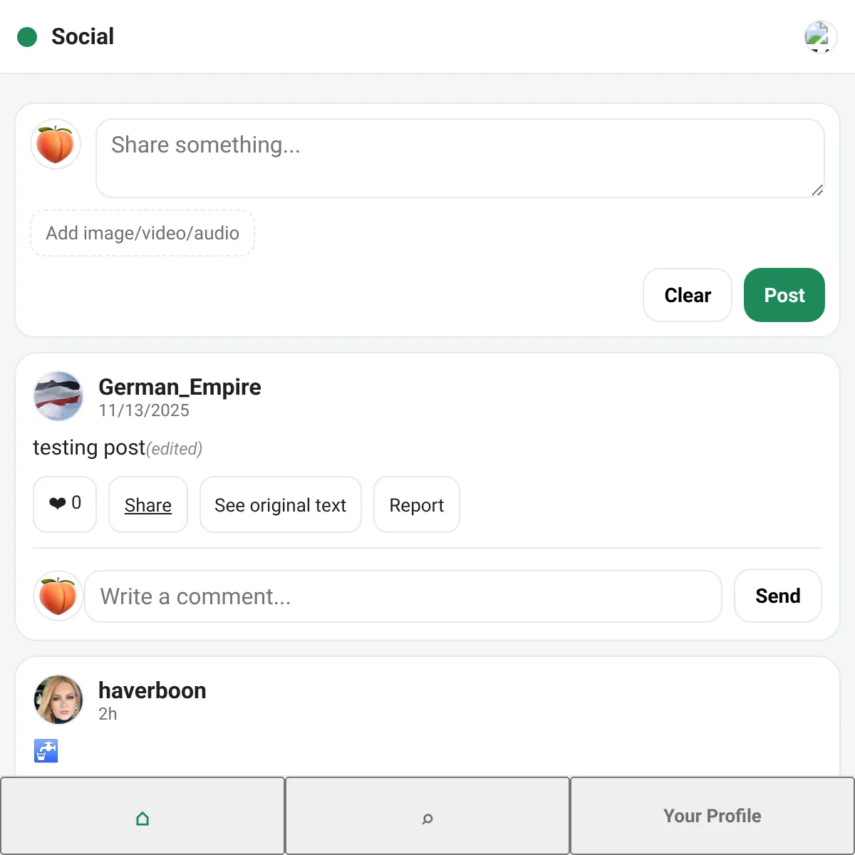Open the account avatar in the header
855x855 pixels.
(x=820, y=37)
